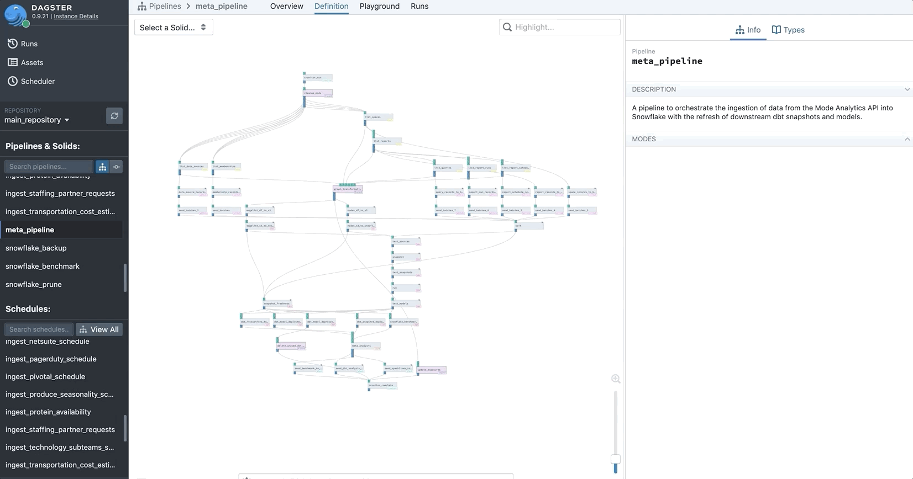
Task: Click the Dagster logo icon
Action: (16, 15)
